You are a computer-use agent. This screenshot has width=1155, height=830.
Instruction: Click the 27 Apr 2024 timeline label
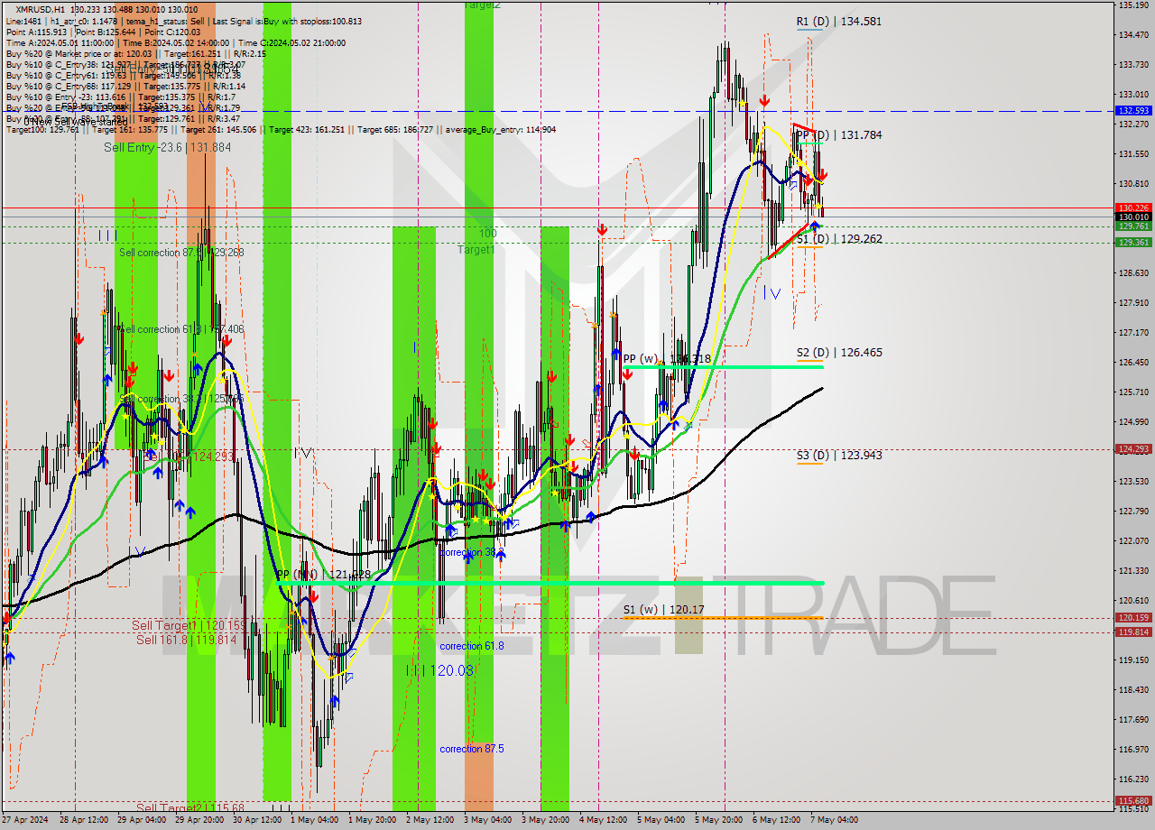[24, 819]
